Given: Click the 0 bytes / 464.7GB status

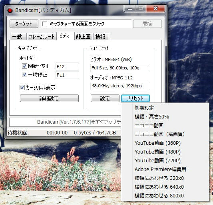Looking at the screenshot, I should point(95,133).
